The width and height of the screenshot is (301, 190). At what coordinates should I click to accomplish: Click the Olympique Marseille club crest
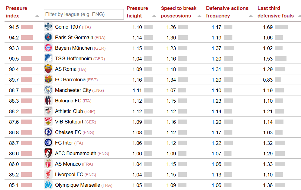48,185
